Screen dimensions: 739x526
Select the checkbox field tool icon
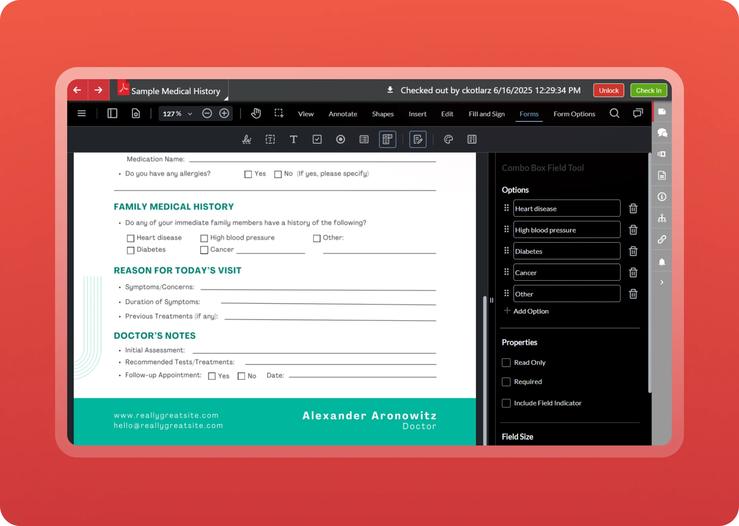pos(317,139)
